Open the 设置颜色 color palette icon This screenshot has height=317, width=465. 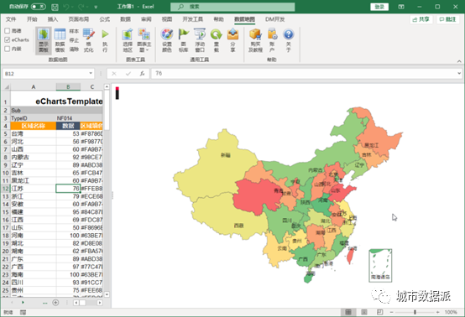[167, 40]
